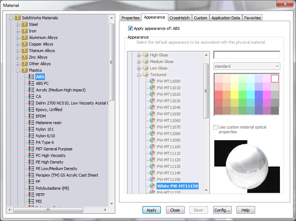Select the PW-MT11070 appearance
This screenshot has width=296, height=221.
(169, 127)
